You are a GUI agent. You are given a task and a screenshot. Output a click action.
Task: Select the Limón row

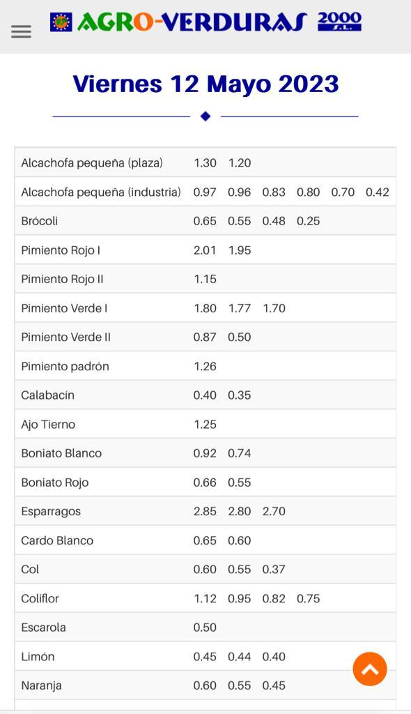tap(205, 656)
